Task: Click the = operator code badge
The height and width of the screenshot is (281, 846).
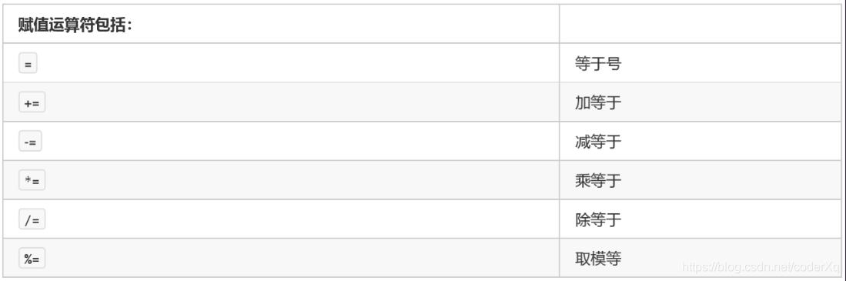Action: click(x=28, y=64)
